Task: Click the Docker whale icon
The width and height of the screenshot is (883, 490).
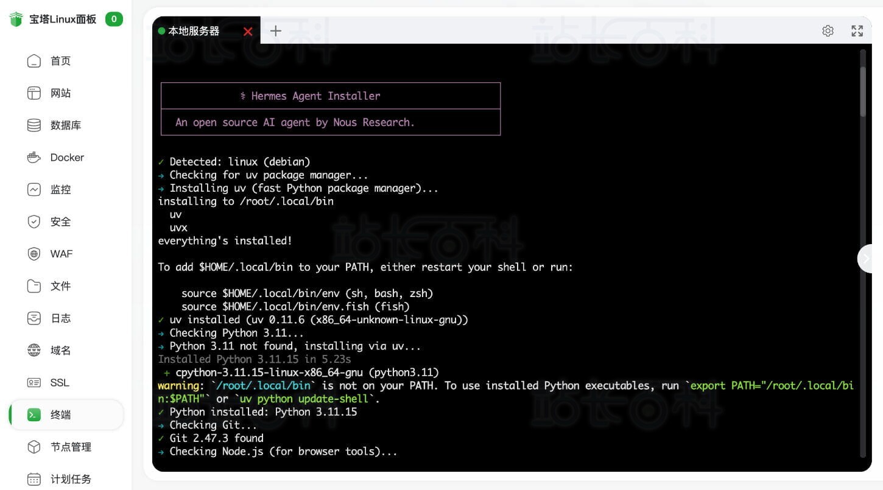Action: coord(34,158)
